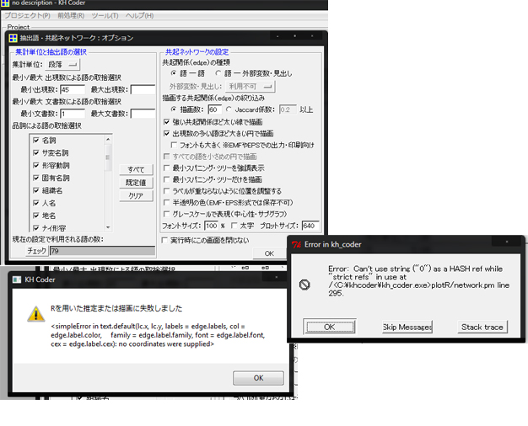Click the 最大出現数 input field

pos(143,90)
